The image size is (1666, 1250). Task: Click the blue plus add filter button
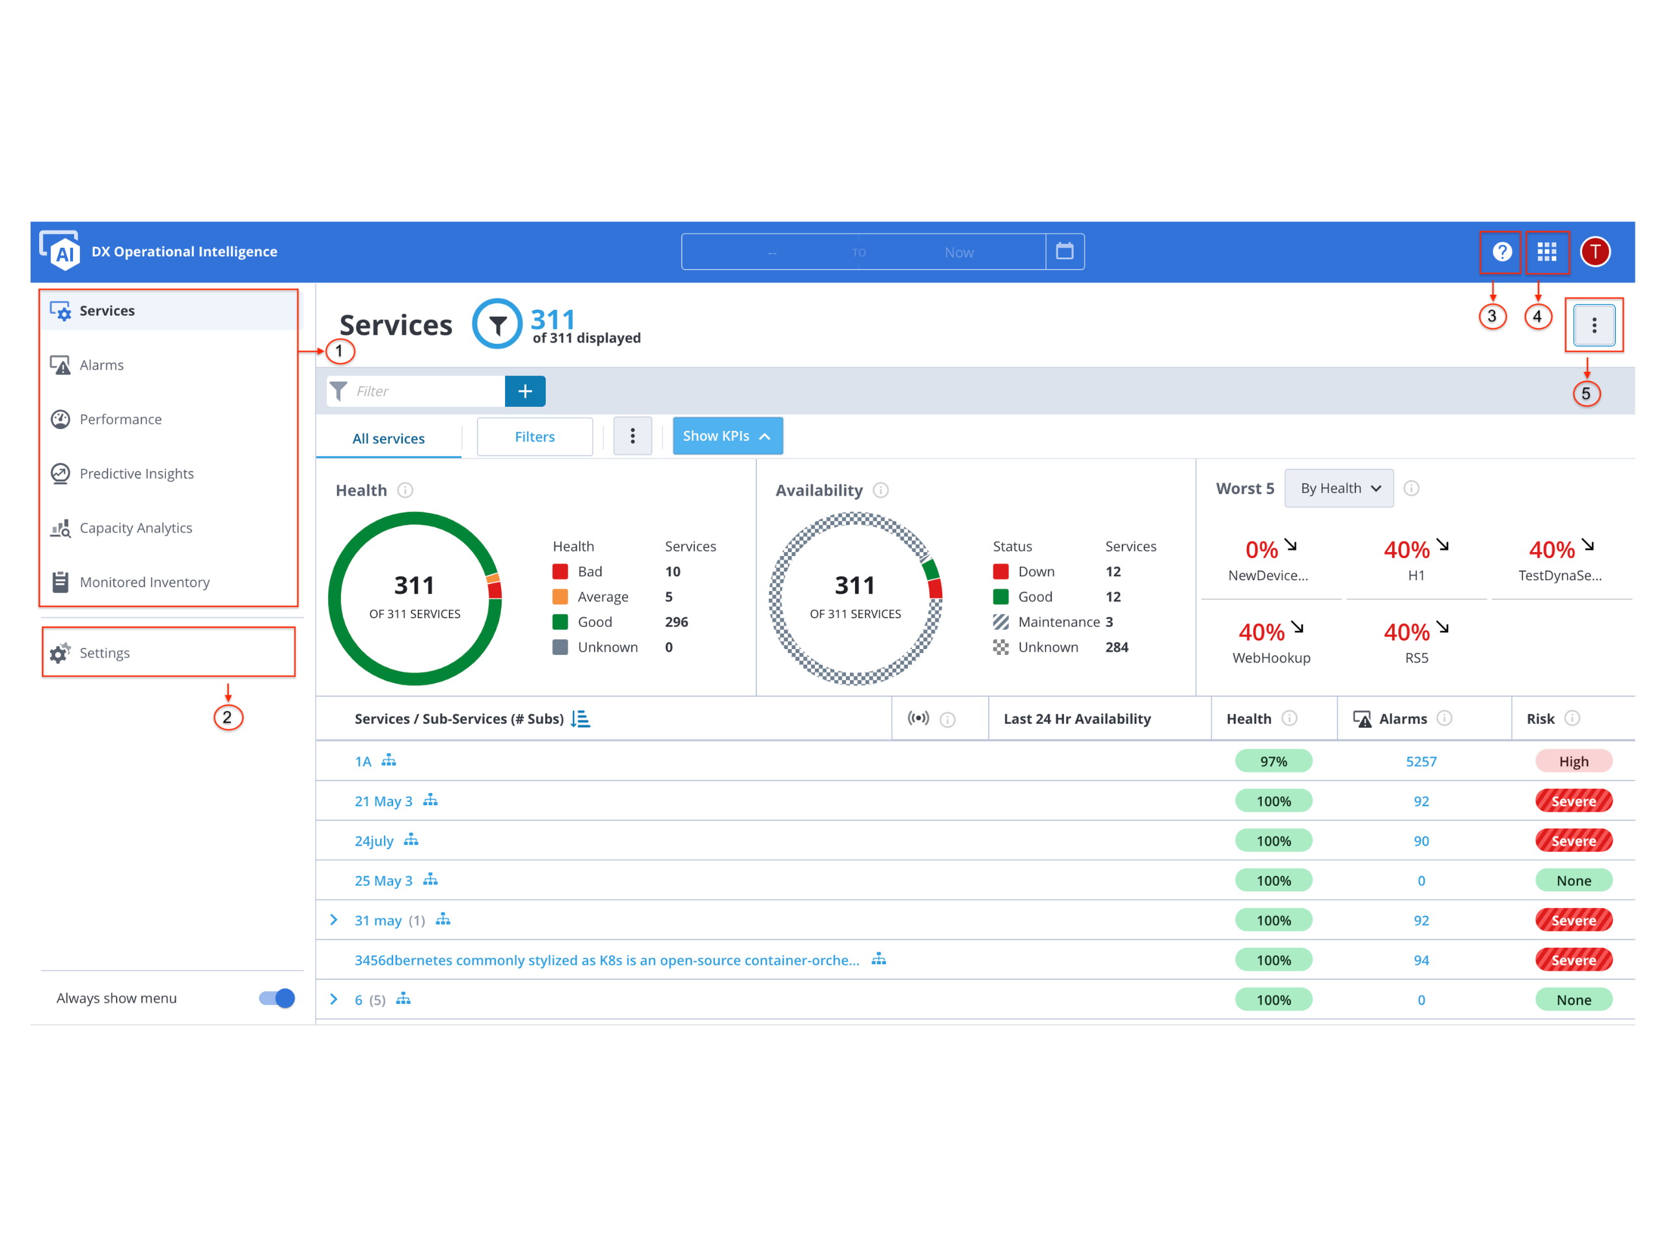pyautogui.click(x=525, y=391)
